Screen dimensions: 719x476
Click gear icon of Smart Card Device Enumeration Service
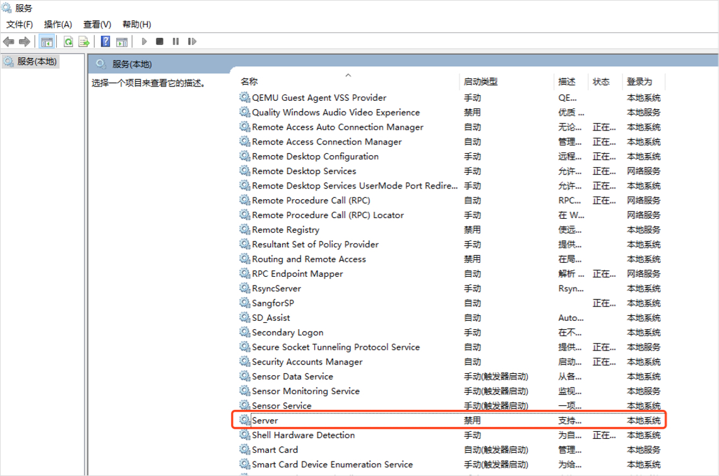point(245,463)
